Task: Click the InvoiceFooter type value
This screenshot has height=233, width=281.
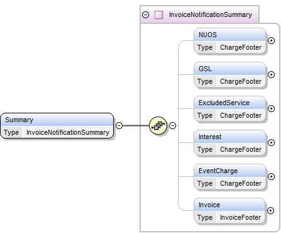Action: 241,217
